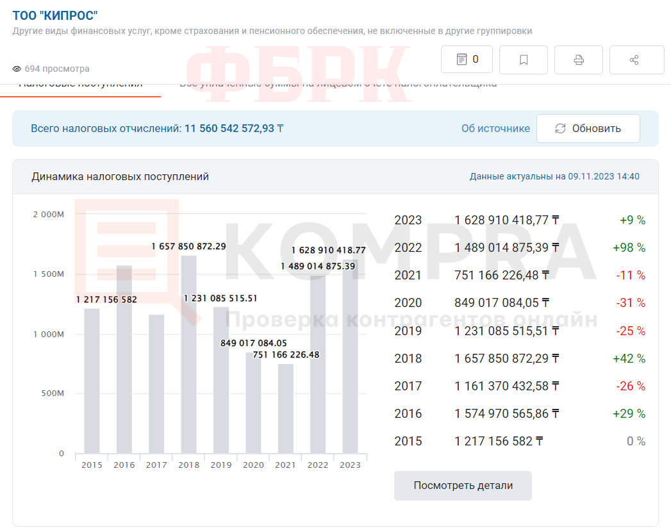
Task: Open the Об источнике link
Action: click(x=495, y=128)
